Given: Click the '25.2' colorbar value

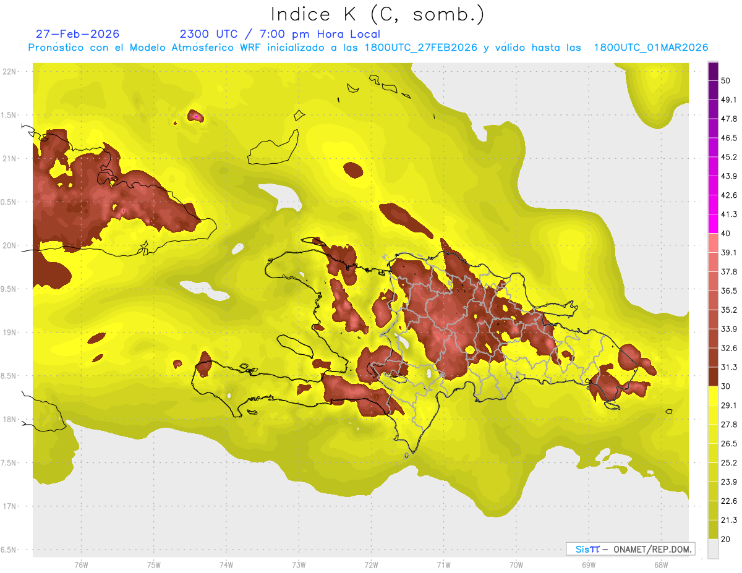Looking at the screenshot, I should (729, 462).
